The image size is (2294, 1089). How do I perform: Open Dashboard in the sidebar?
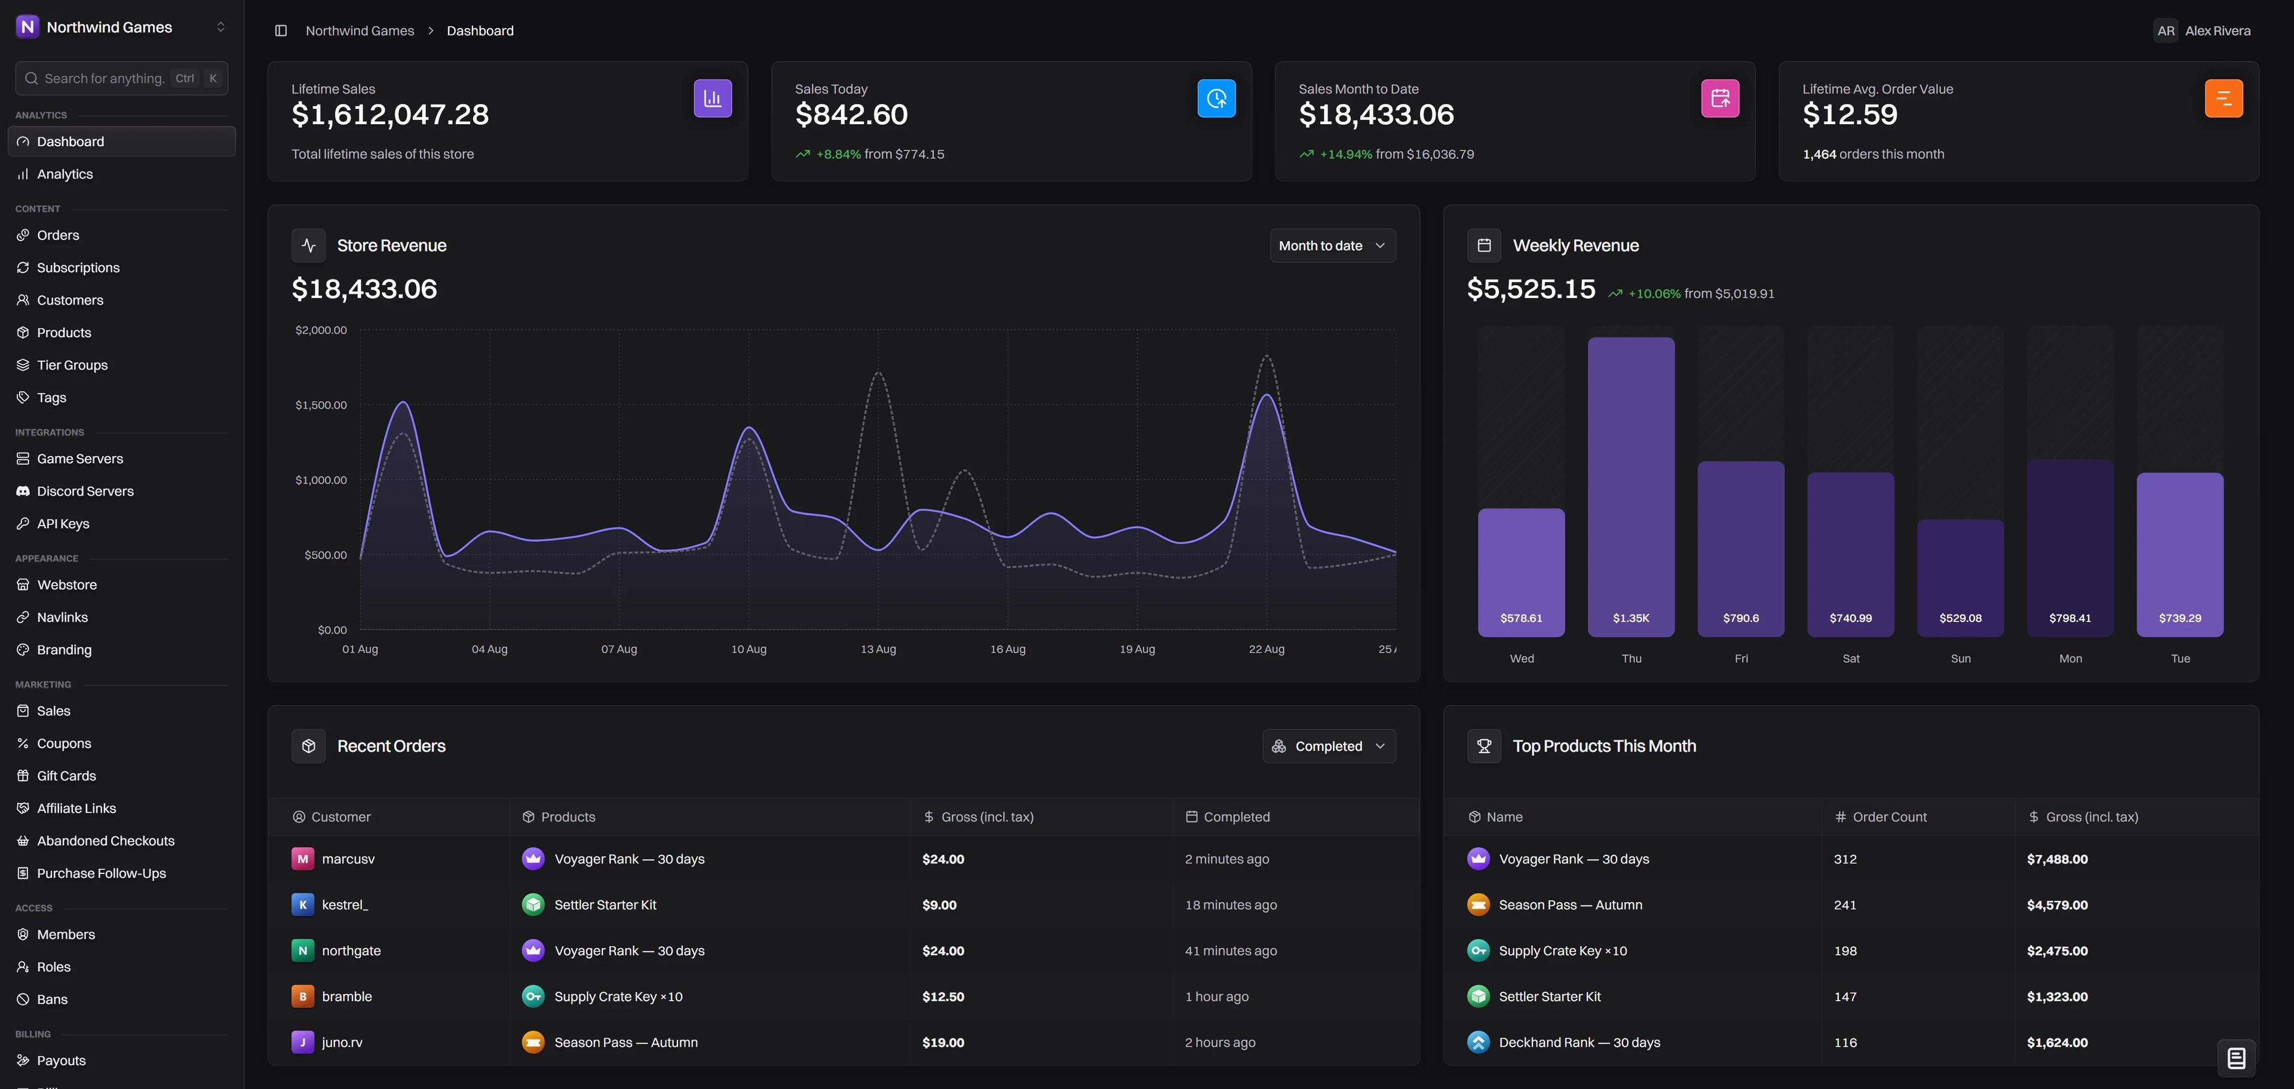tap(121, 141)
